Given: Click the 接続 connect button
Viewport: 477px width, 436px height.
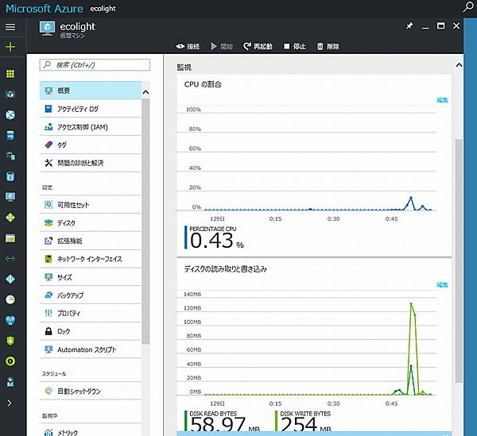Looking at the screenshot, I should [x=187, y=46].
